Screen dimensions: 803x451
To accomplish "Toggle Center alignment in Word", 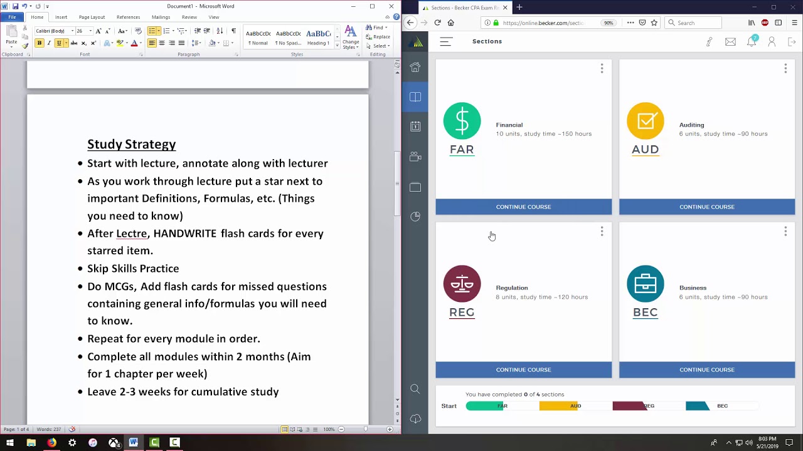I will coord(162,43).
